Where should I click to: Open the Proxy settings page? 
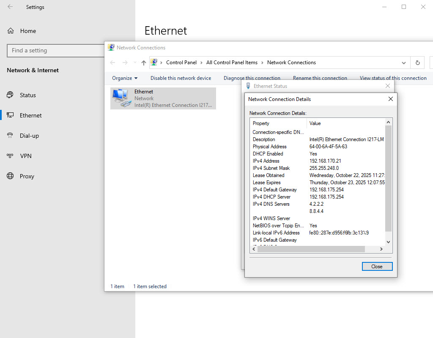tap(27, 176)
